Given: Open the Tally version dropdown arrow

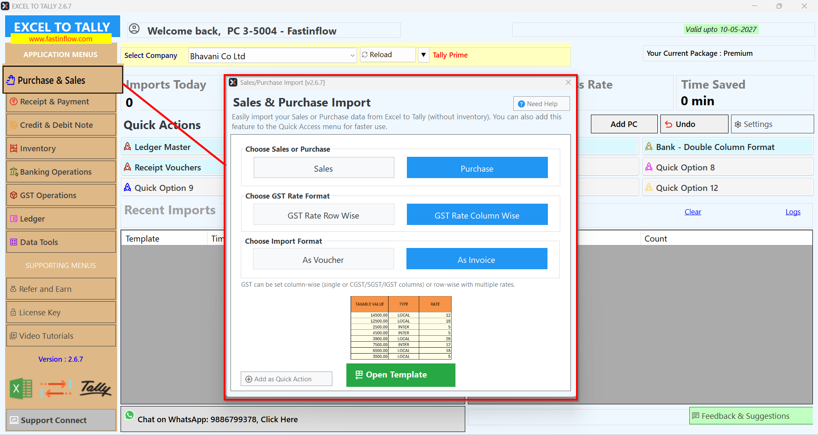Looking at the screenshot, I should pyautogui.click(x=423, y=55).
